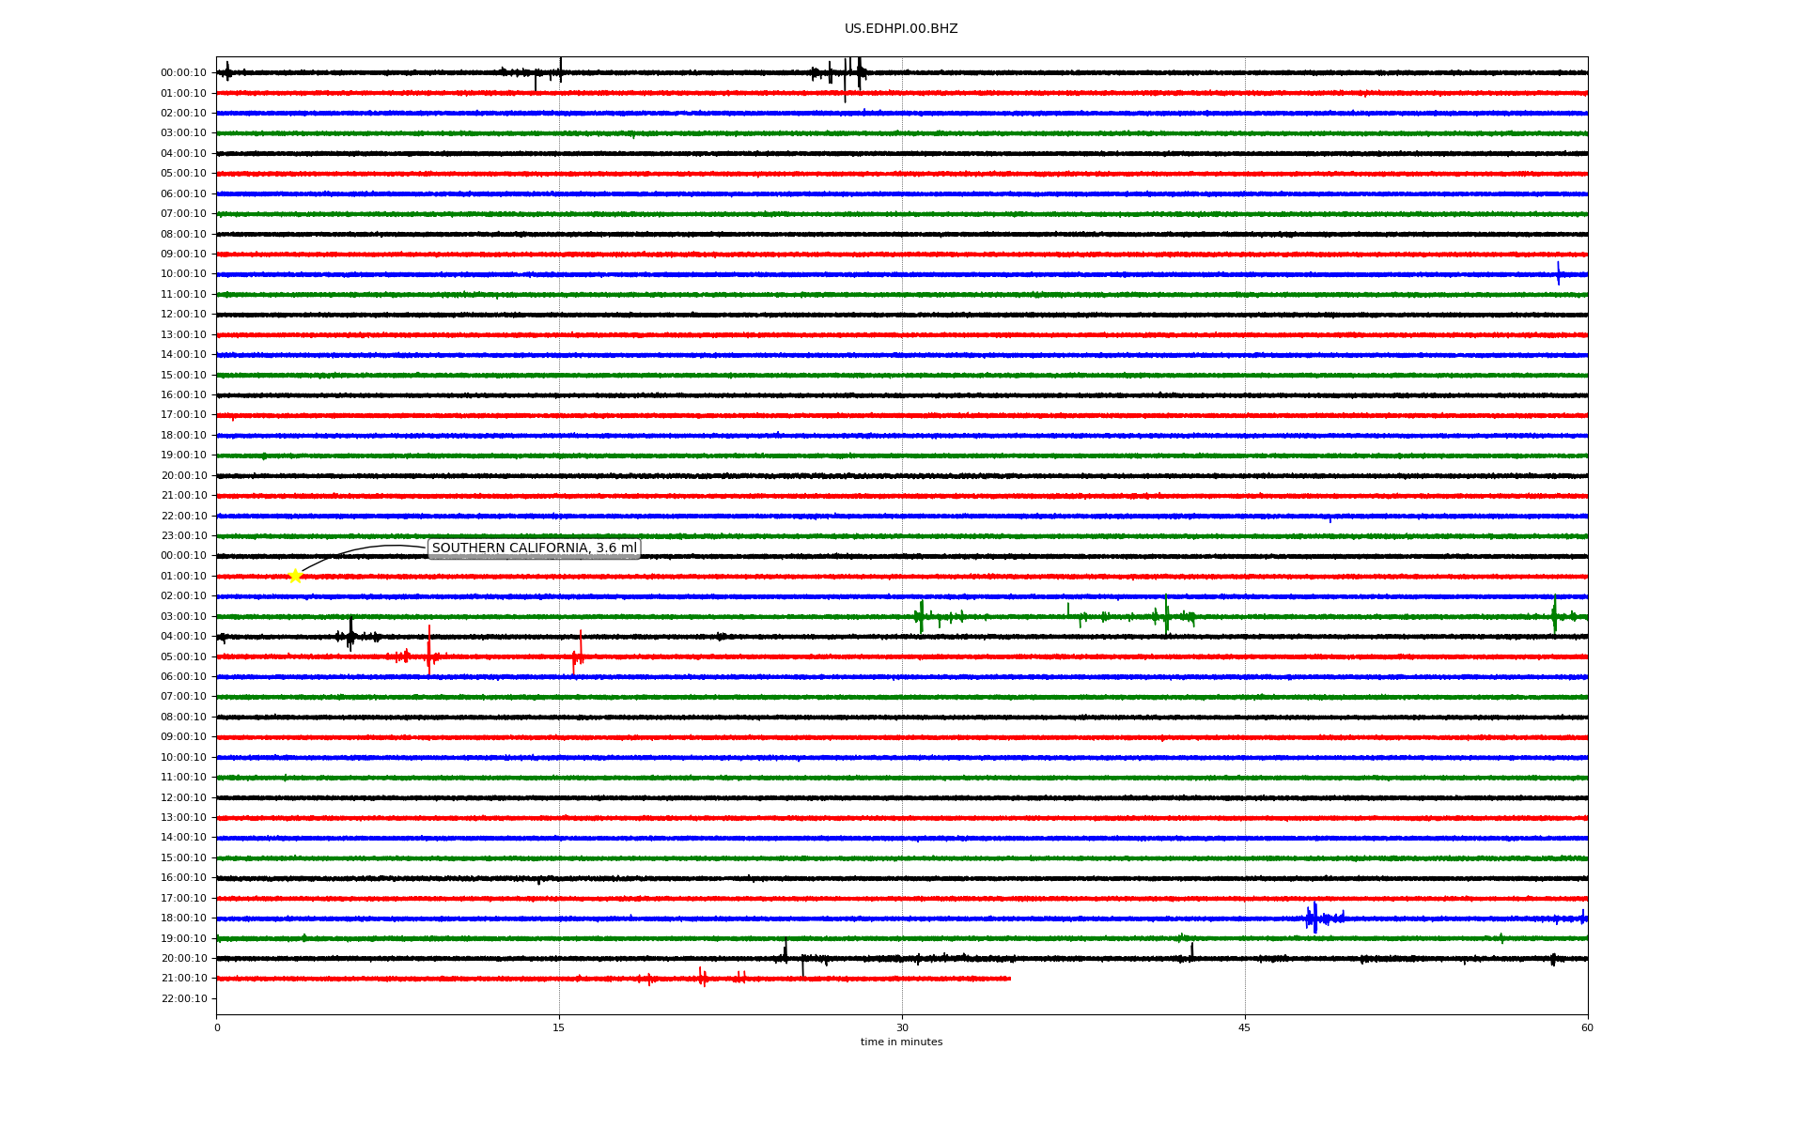Select the topmost 00:00:10 row label
The width and height of the screenshot is (1804, 1127).
coord(184,73)
